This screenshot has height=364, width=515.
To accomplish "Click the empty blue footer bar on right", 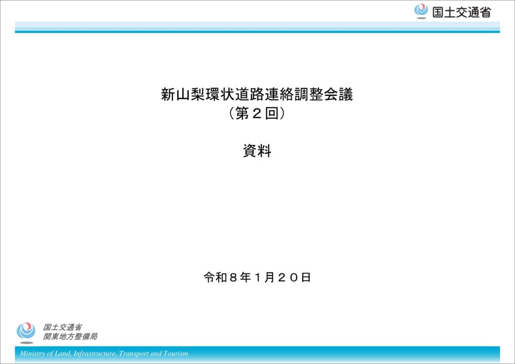I will click(x=352, y=353).
